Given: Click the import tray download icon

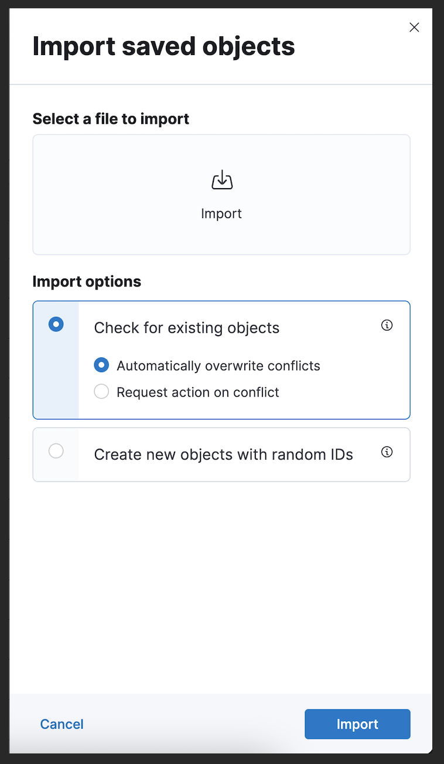Looking at the screenshot, I should 221,180.
